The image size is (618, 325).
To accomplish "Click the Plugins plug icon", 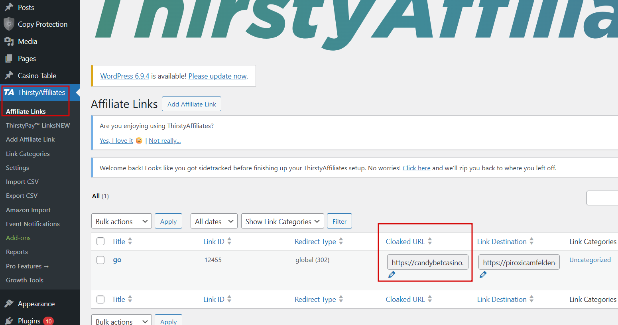I will (x=9, y=321).
